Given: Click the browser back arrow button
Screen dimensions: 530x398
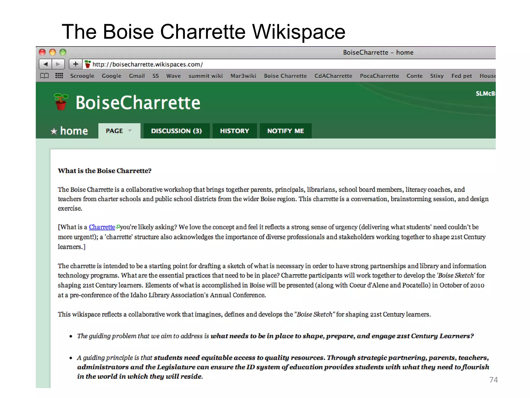Looking at the screenshot, I should 46,64.
